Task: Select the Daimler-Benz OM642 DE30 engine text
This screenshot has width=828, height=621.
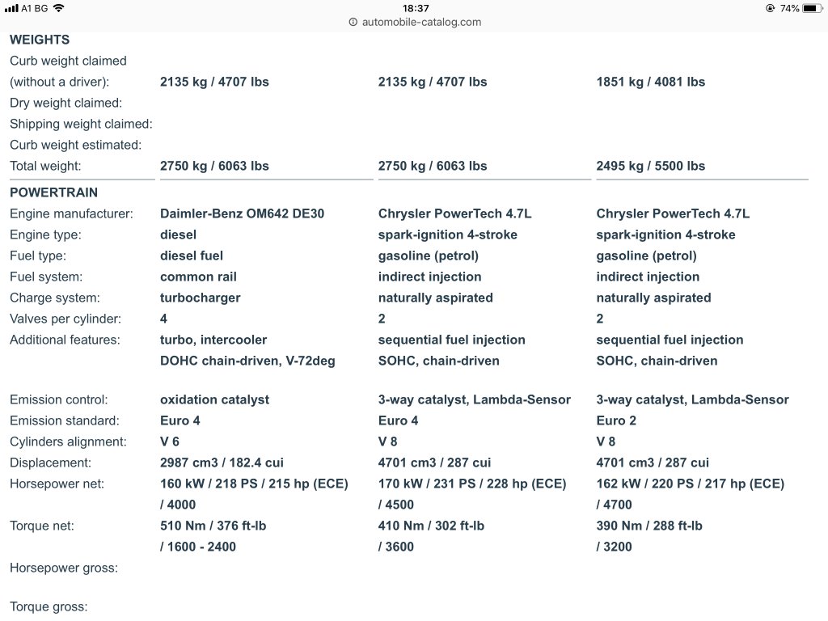Action: 242,213
